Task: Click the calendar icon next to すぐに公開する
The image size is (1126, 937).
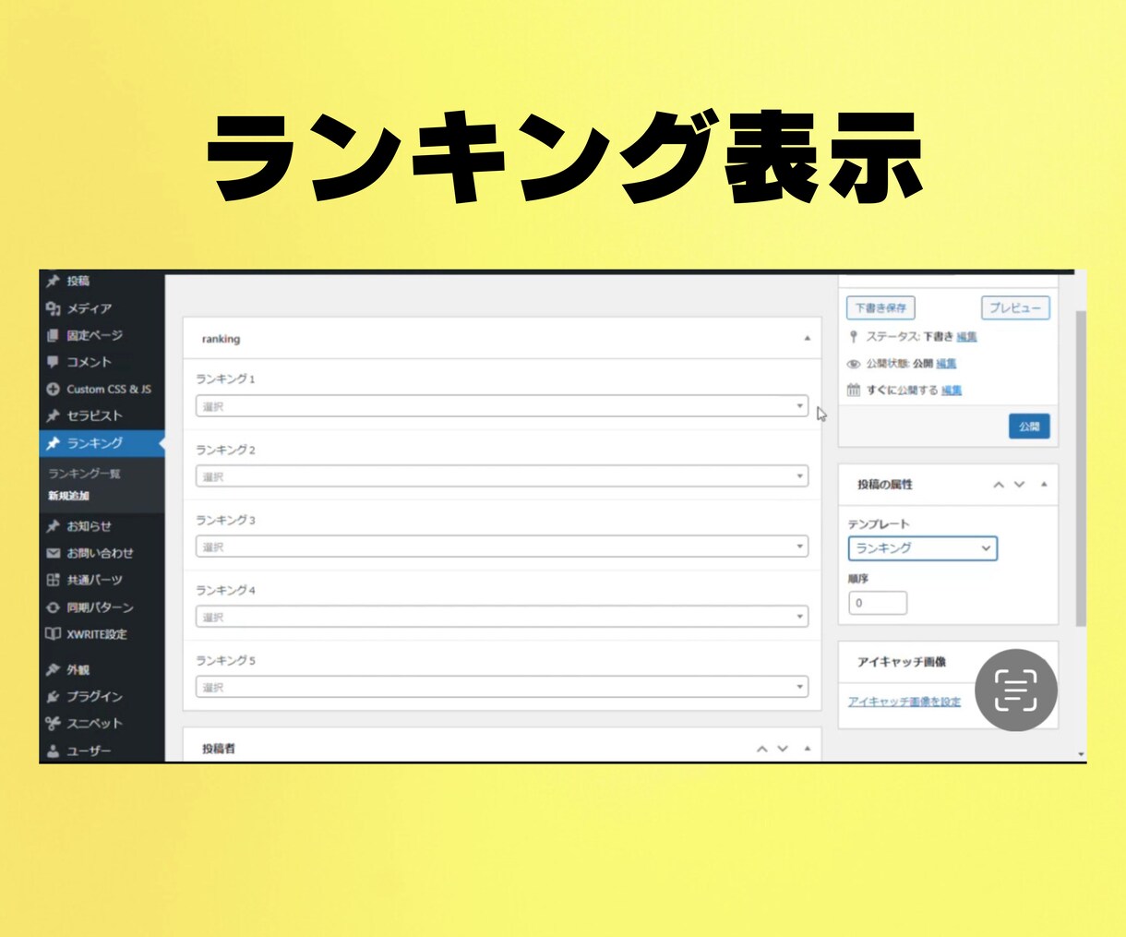Action: coord(854,390)
